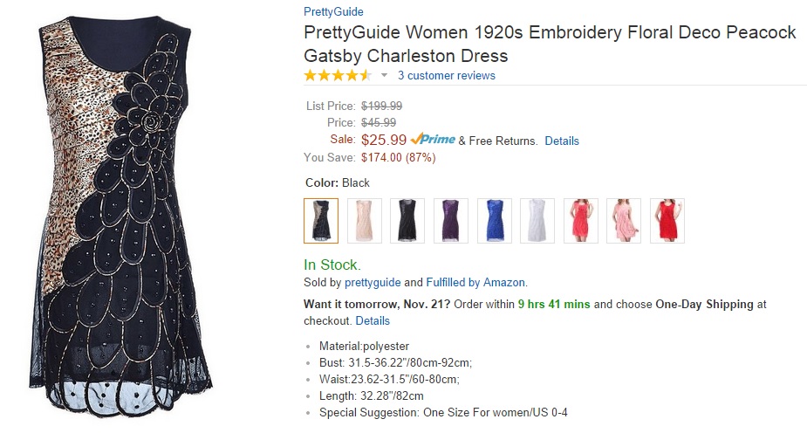Viewport: 807px width, 433px height.
Task: Pick the purple dress color option
Action: (x=451, y=220)
